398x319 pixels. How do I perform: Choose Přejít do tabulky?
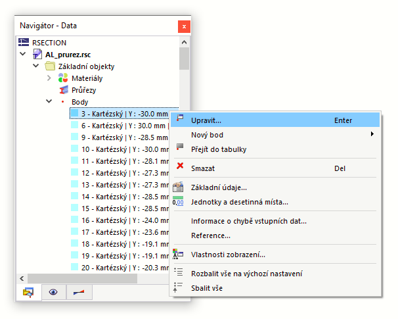(275, 149)
